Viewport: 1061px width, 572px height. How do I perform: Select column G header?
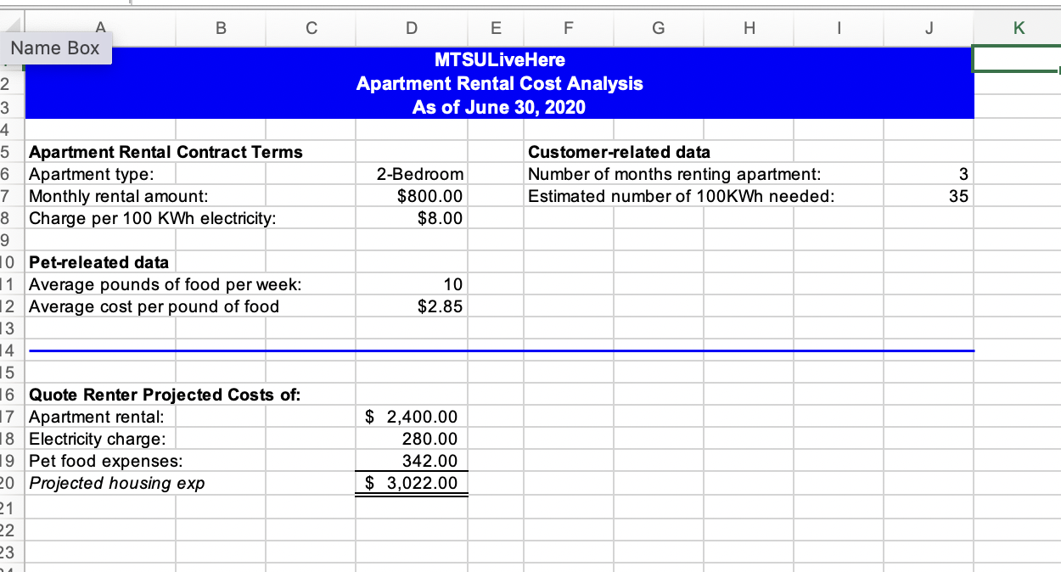658,28
